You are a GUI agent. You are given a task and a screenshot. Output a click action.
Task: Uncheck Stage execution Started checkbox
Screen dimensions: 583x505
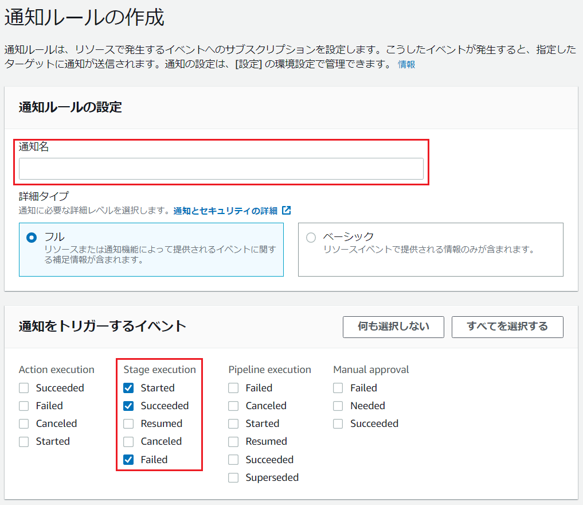point(128,388)
